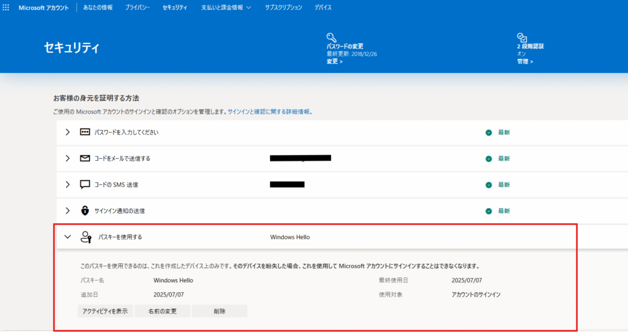This screenshot has height=332, width=628.
Task: Click Windows Hello value beside パスキー名
Action: 173,280
